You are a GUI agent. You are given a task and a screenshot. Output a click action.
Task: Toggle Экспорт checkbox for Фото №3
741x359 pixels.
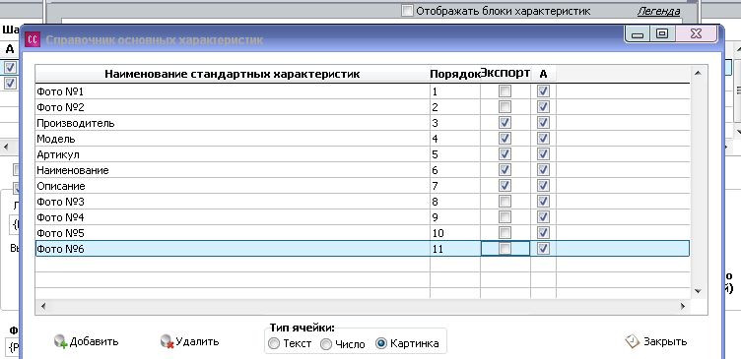(505, 202)
